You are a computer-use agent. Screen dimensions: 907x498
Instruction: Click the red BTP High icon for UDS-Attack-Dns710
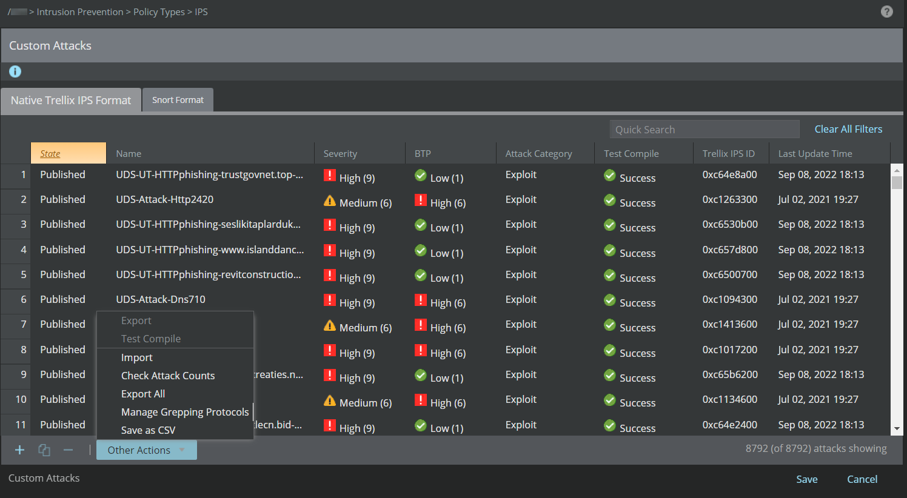pos(421,300)
